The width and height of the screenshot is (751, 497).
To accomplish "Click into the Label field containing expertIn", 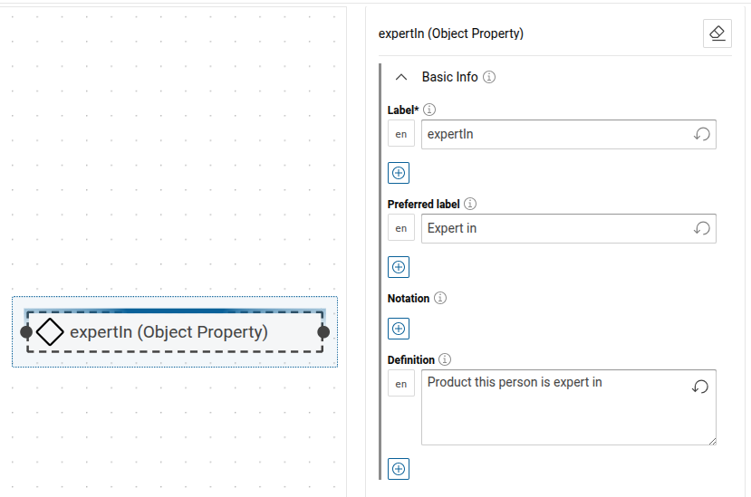I will (x=553, y=134).
